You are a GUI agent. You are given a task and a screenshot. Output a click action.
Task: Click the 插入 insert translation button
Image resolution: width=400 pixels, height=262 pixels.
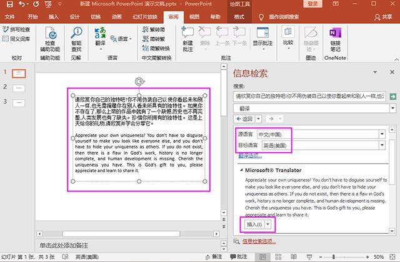254,225
